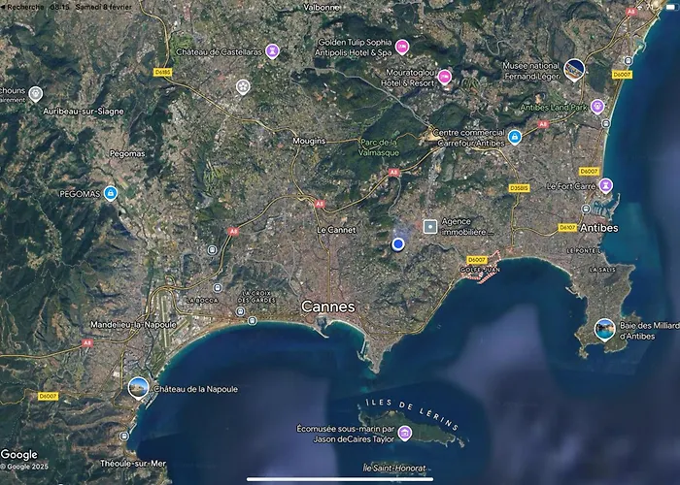680x485 pixels.
Task: Tap the Carrefour Antibes shopping pin
Action: 514,137
